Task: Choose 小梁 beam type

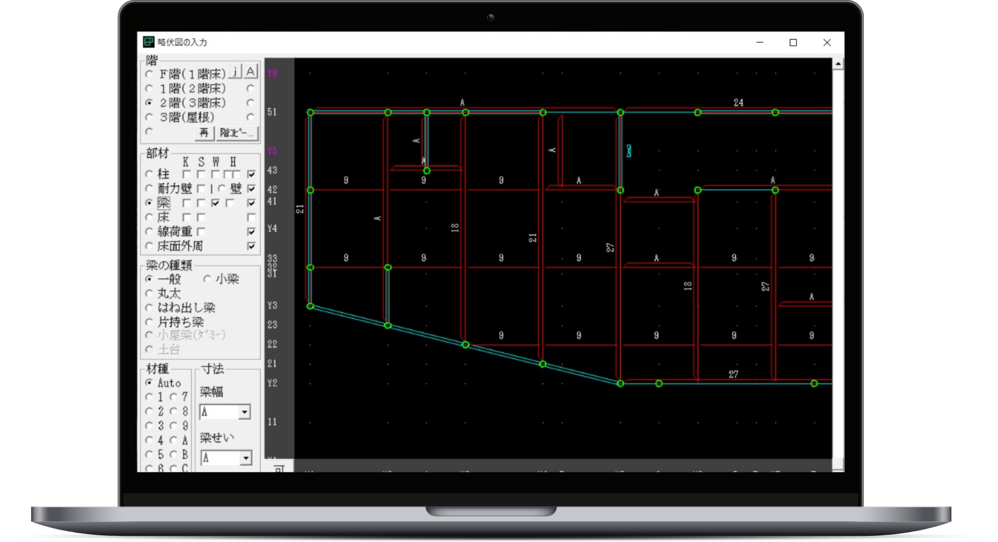Action: pyautogui.click(x=207, y=279)
